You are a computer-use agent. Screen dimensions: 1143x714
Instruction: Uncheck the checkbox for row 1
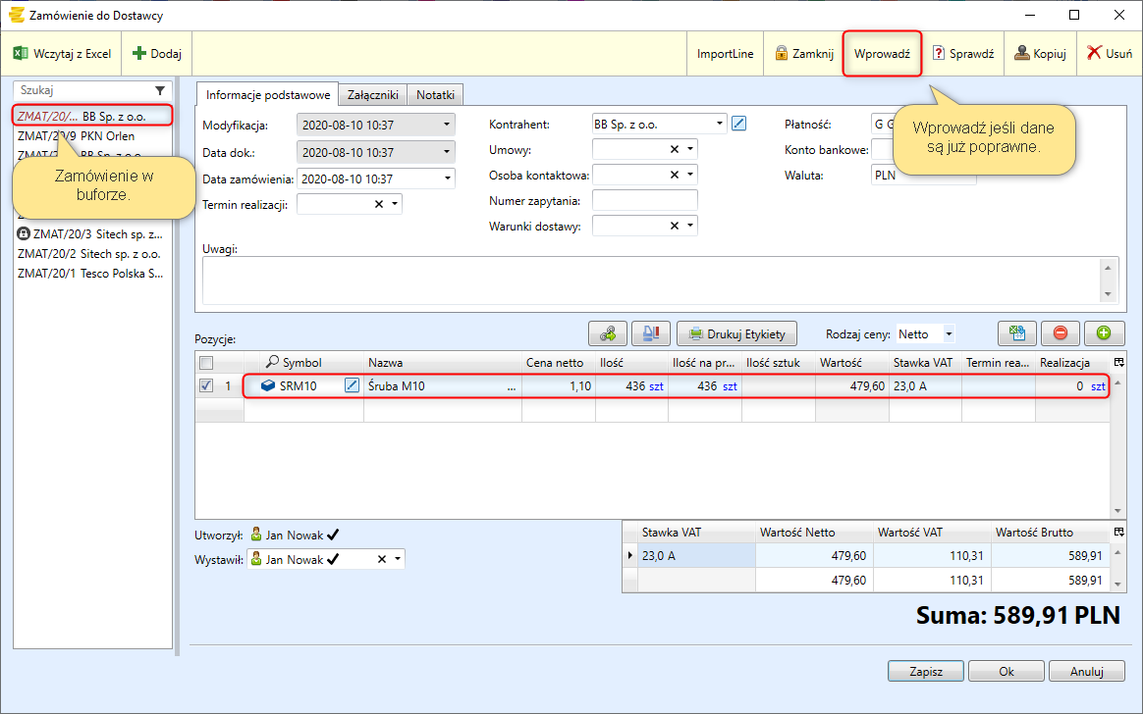point(206,386)
